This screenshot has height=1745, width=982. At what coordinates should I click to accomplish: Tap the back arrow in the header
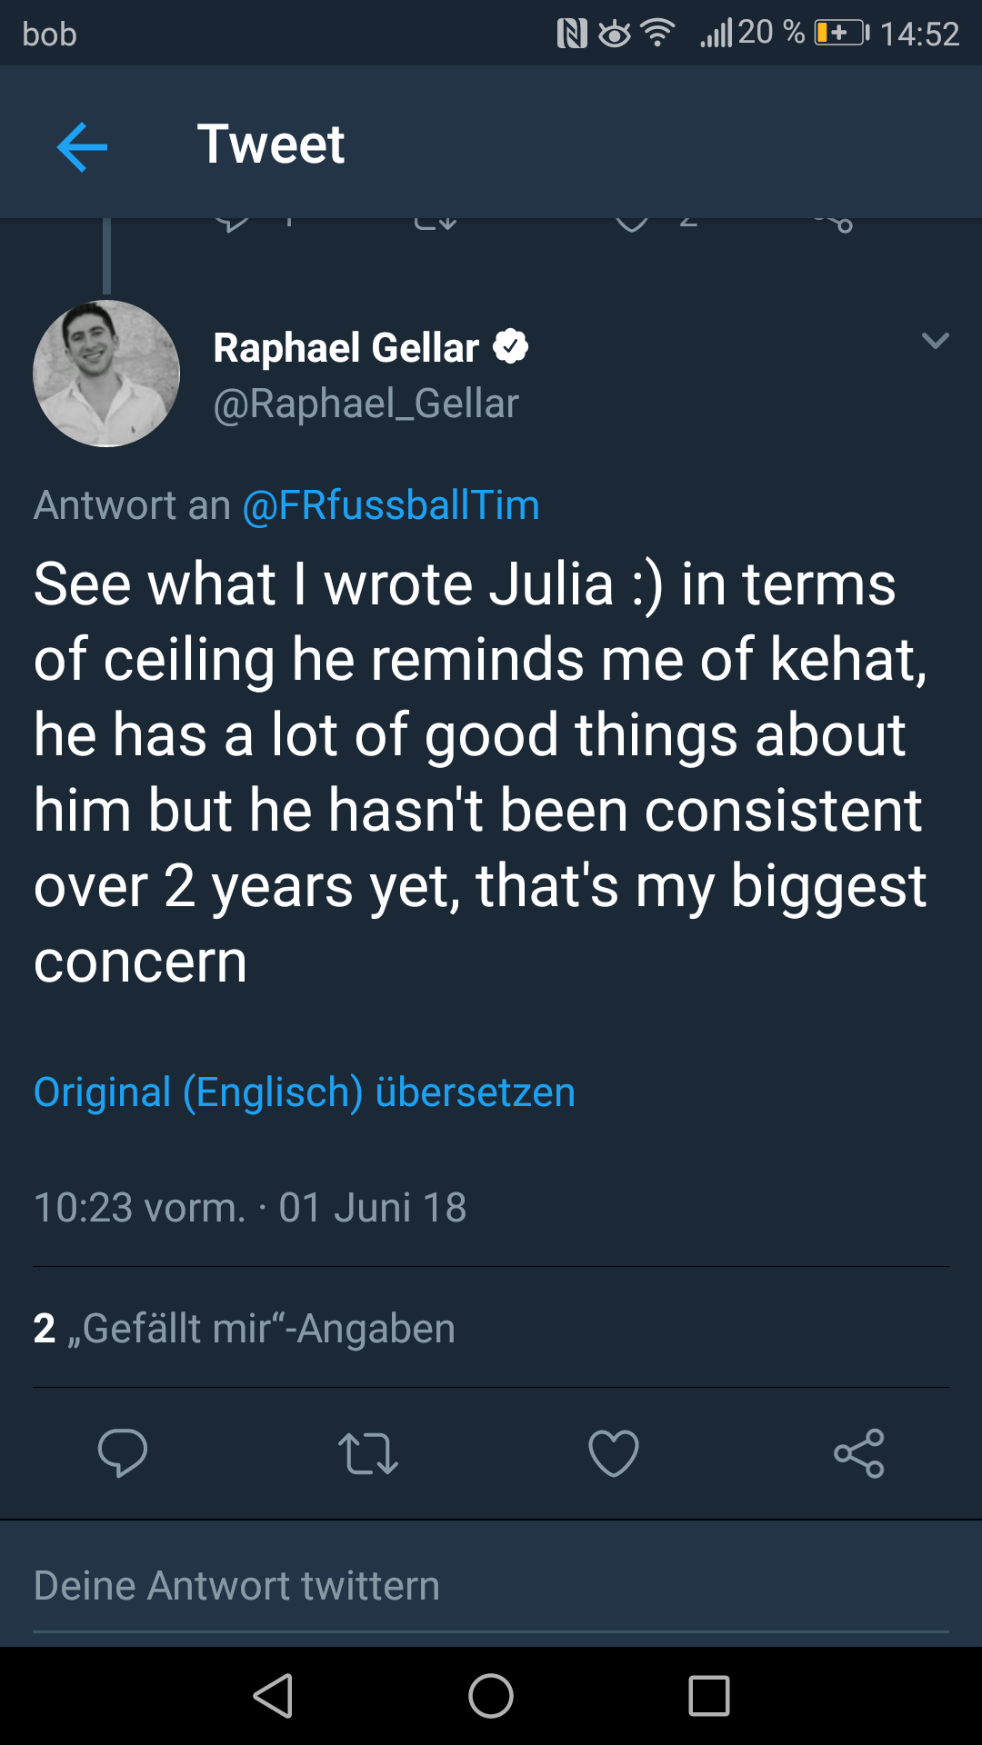82,145
